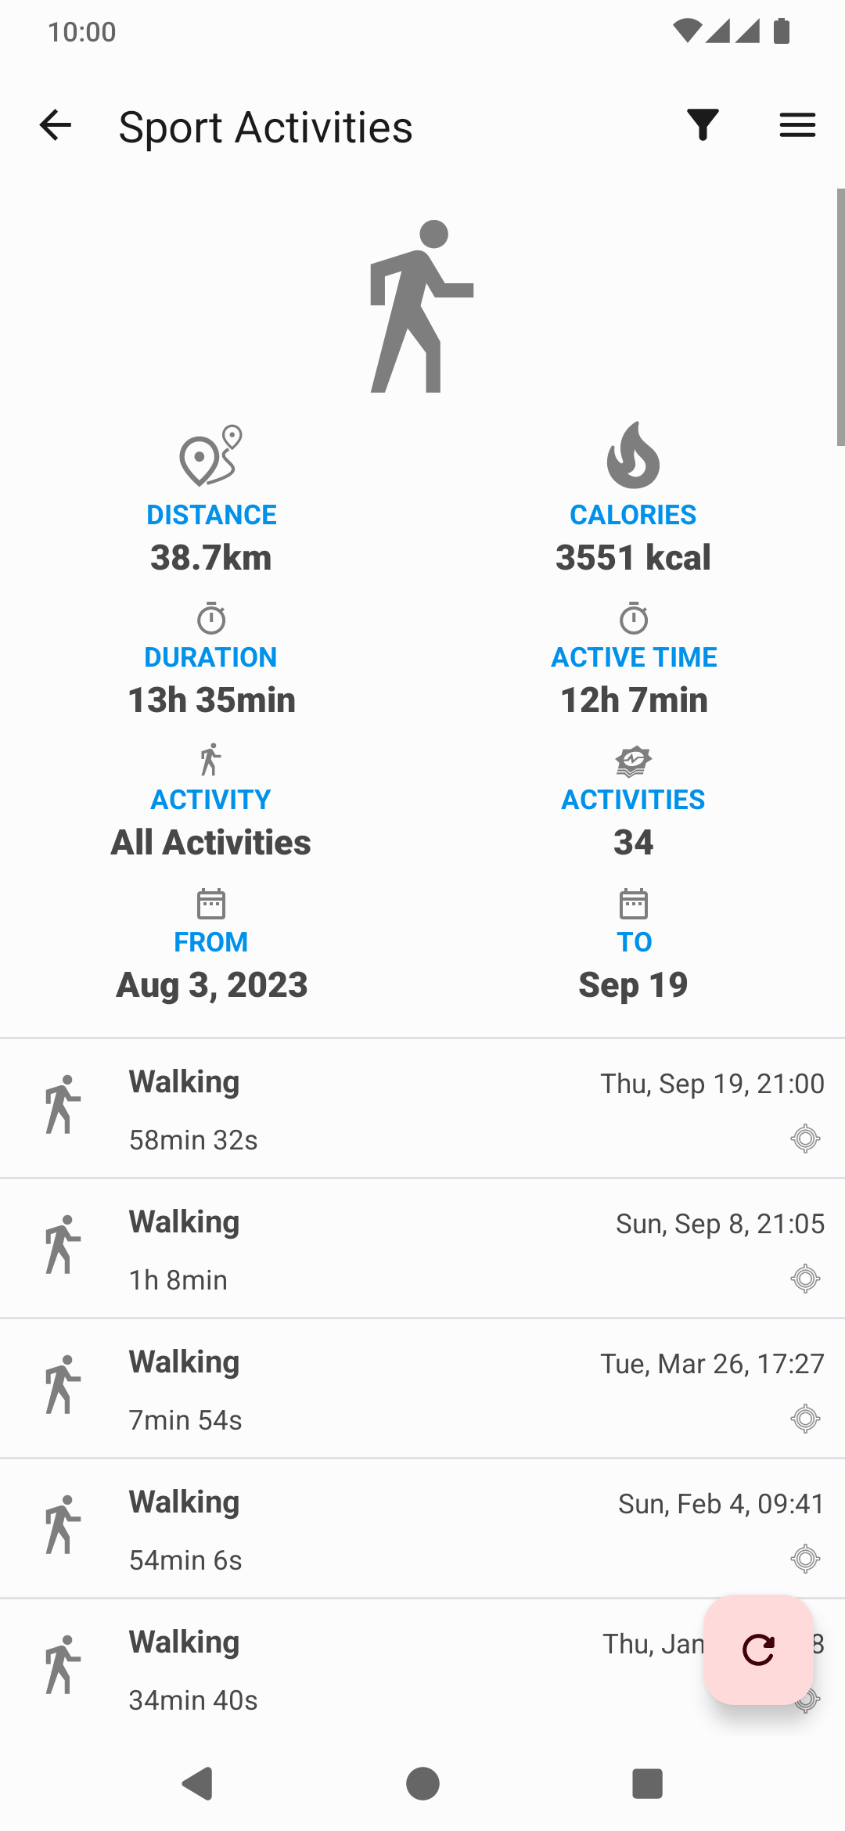Viewport: 845px width, 1831px height.
Task: Tap the back arrow icon
Action: [56, 125]
